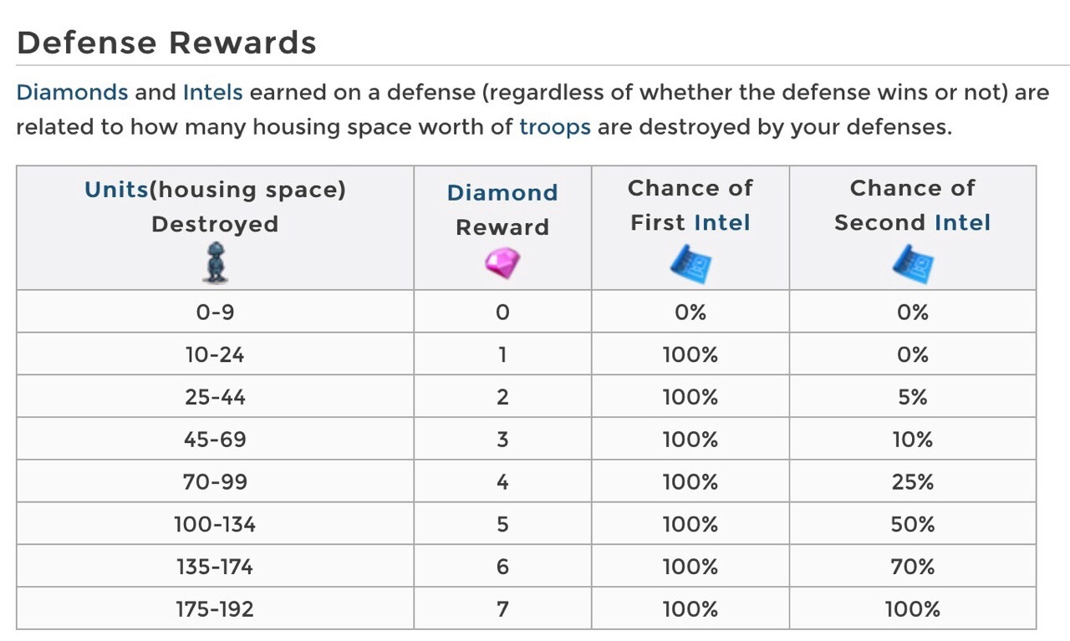
Task: Click the blueprint icon under First Intel
Action: point(690,262)
